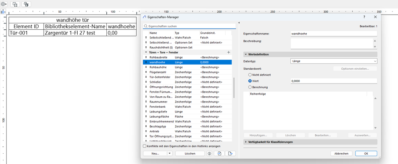Collapse the left panel with the small arrow
Image resolution: width=398 pixels, height=164 pixels.
click(239, 23)
